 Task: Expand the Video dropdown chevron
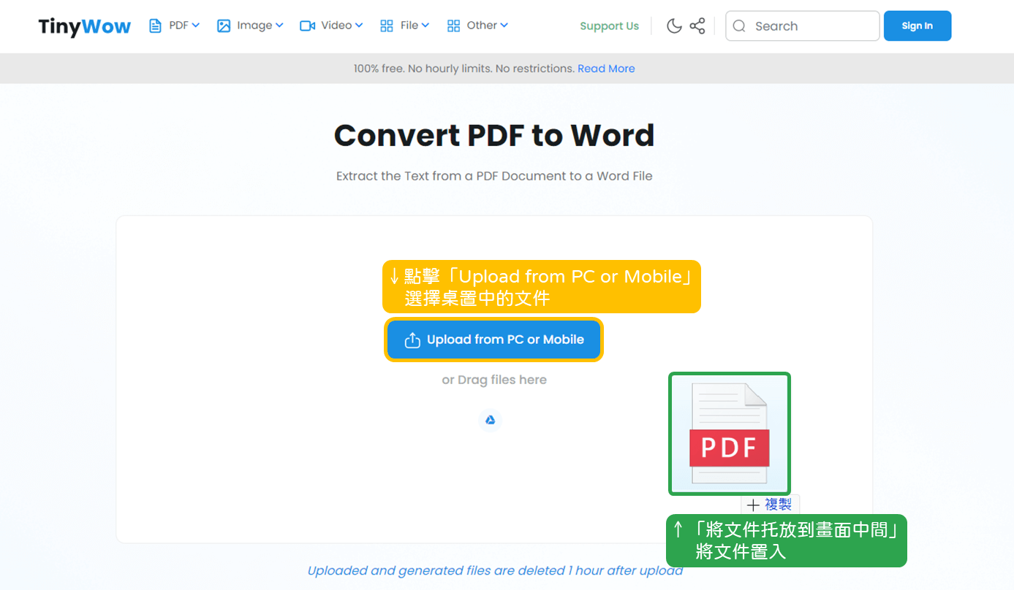pyautogui.click(x=359, y=26)
